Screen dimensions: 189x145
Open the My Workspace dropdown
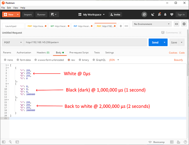point(91,14)
